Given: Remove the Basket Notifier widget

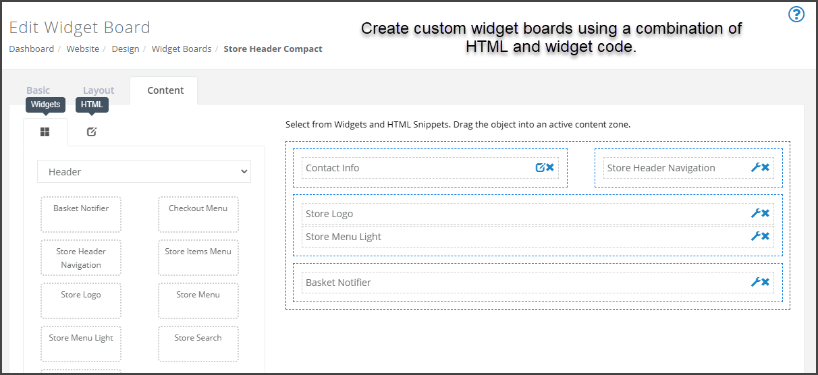Looking at the screenshot, I should pos(765,283).
